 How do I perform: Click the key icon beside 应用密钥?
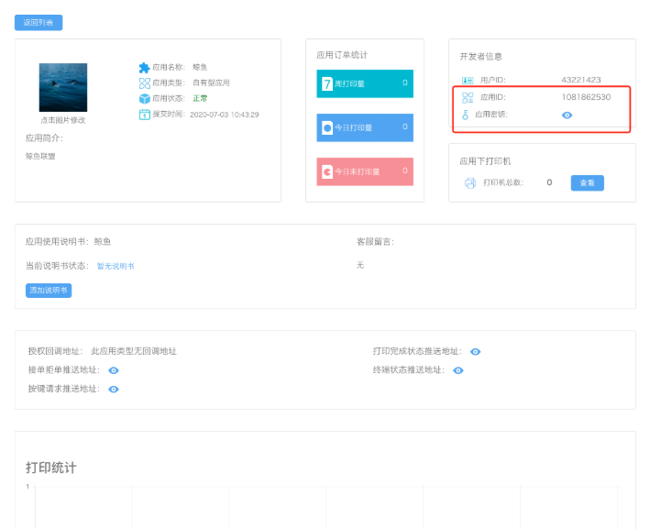(x=466, y=115)
